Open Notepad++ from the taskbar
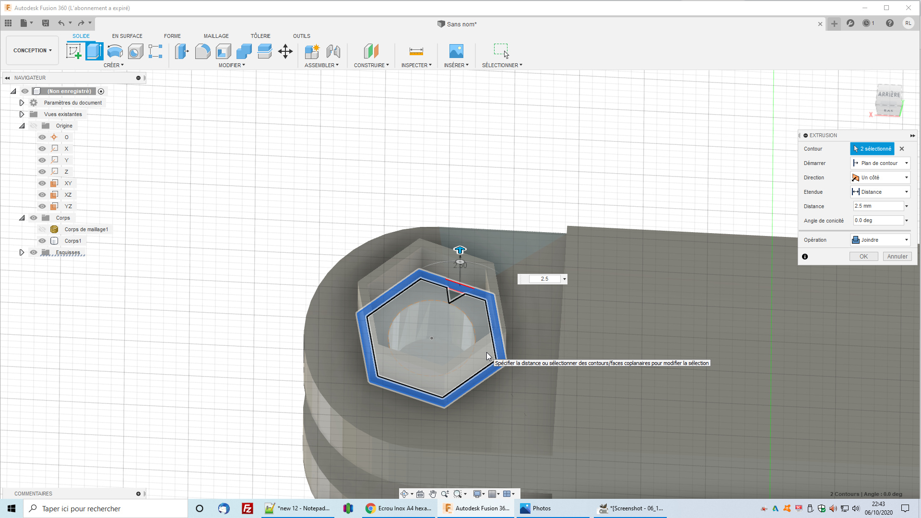Screen dimensions: 921x518 298,508
